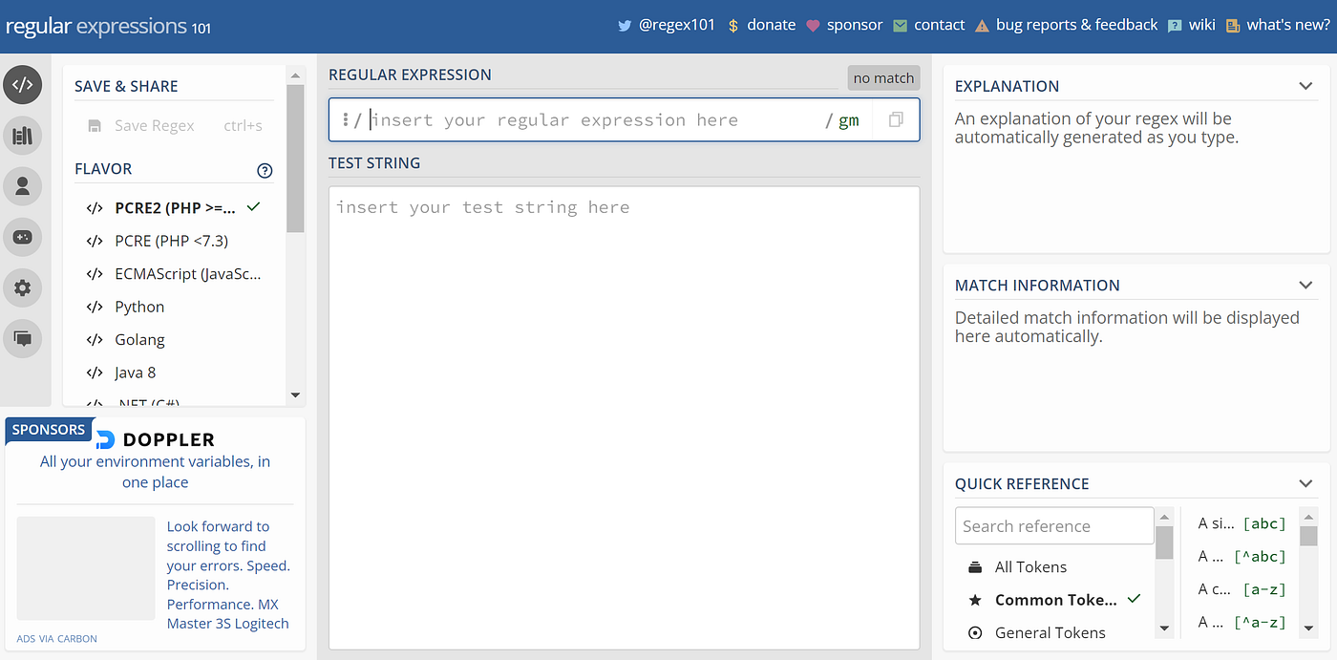Select Java 8 flavor
Image resolution: width=1337 pixels, height=660 pixels.
coord(174,373)
